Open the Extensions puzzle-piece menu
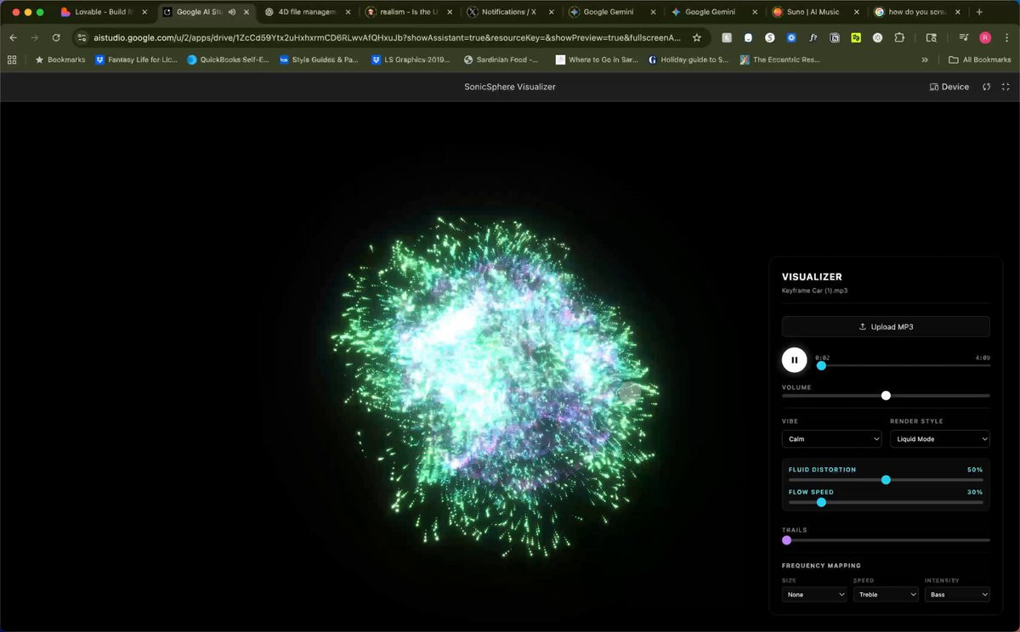 click(x=899, y=37)
